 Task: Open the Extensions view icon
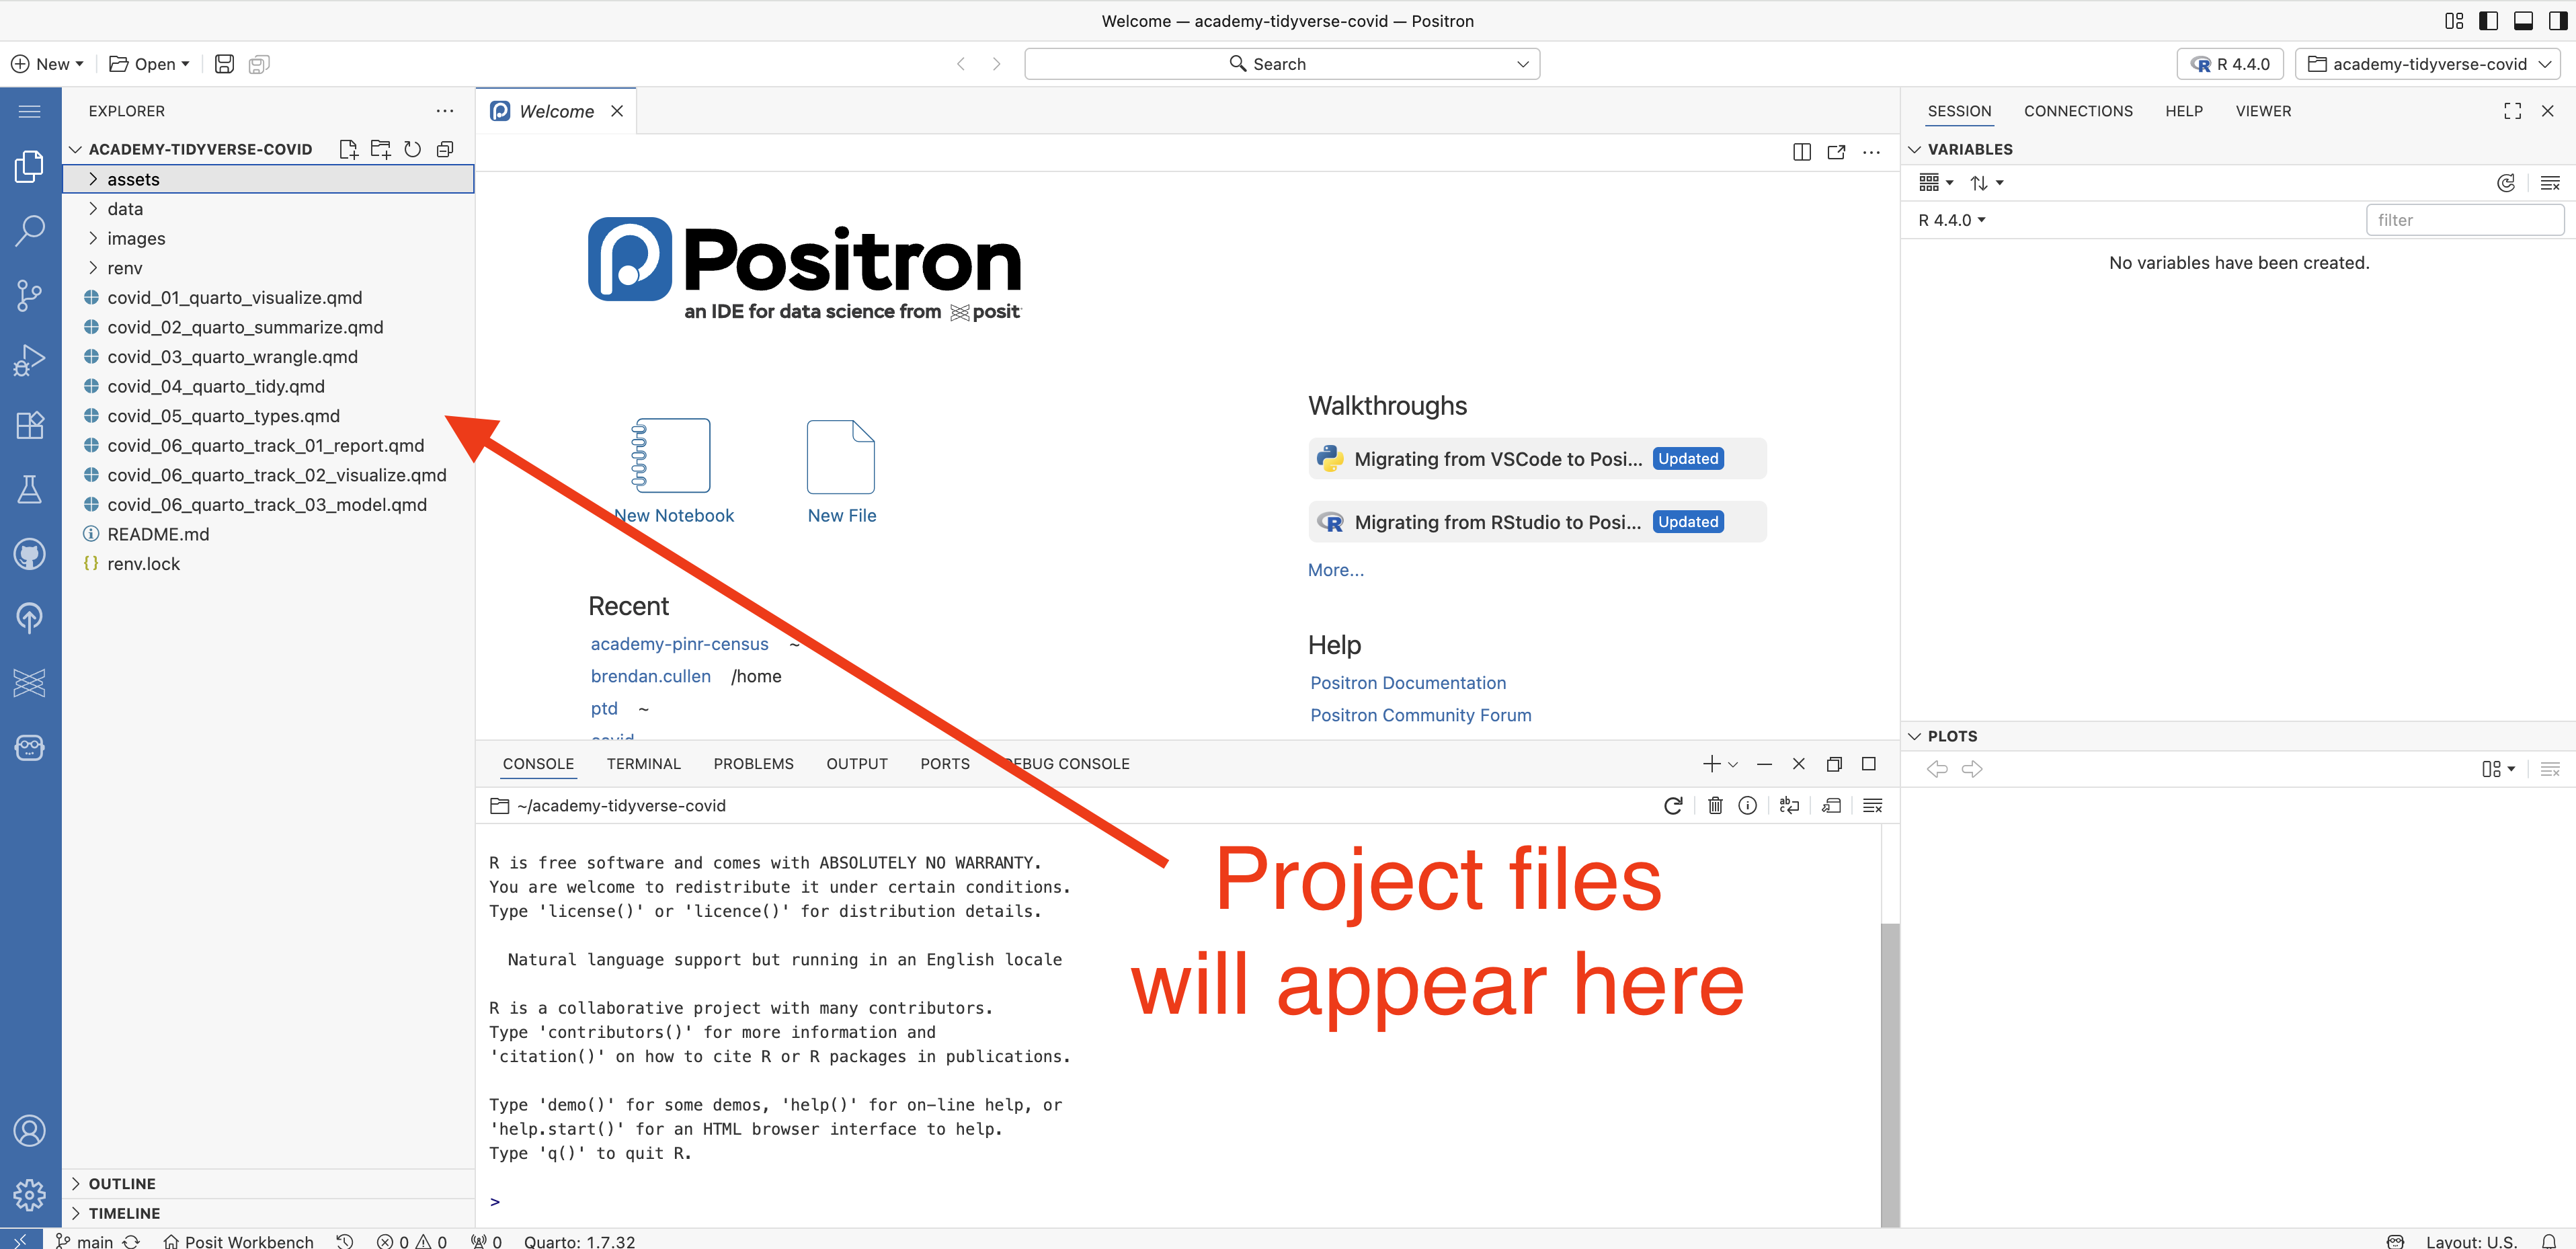click(x=29, y=425)
